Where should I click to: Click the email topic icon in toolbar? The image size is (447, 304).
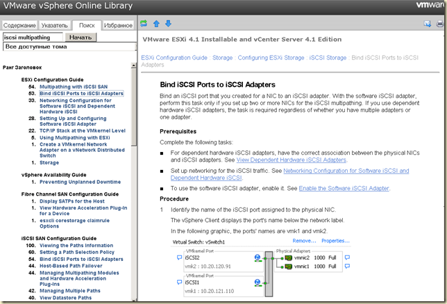tap(428, 24)
